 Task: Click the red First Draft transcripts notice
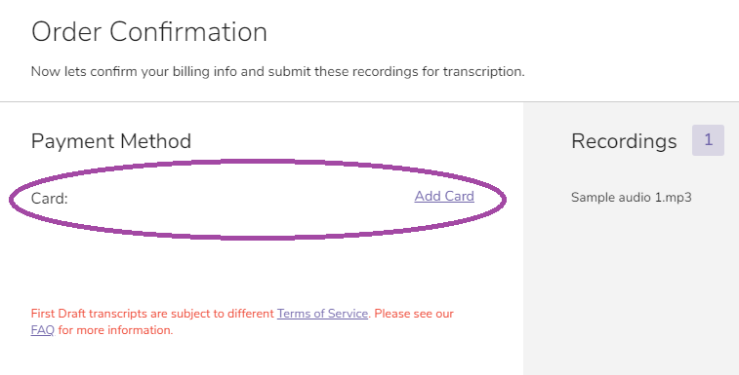pos(242,321)
